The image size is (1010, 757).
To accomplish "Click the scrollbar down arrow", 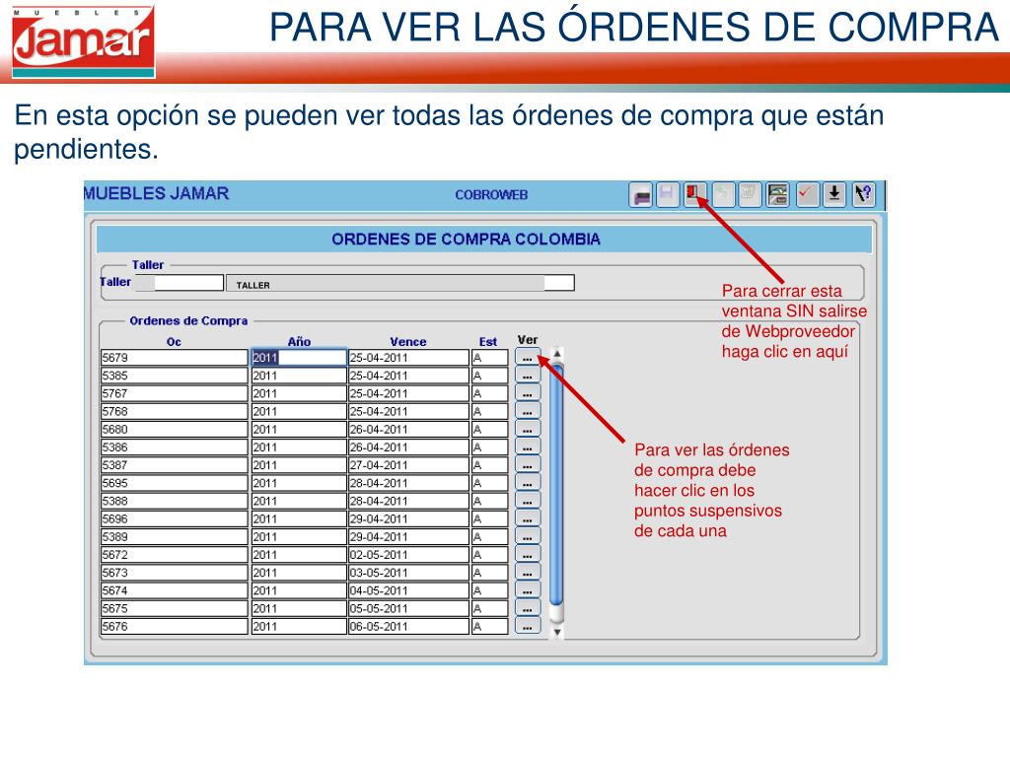I will 557,632.
